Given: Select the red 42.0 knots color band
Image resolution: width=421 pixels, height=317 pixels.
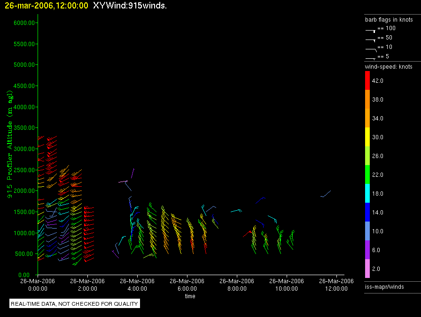Looking at the screenshot, I should tap(367, 80).
